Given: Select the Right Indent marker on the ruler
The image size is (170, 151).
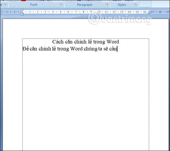Looking at the screenshot, I should coord(149,12).
